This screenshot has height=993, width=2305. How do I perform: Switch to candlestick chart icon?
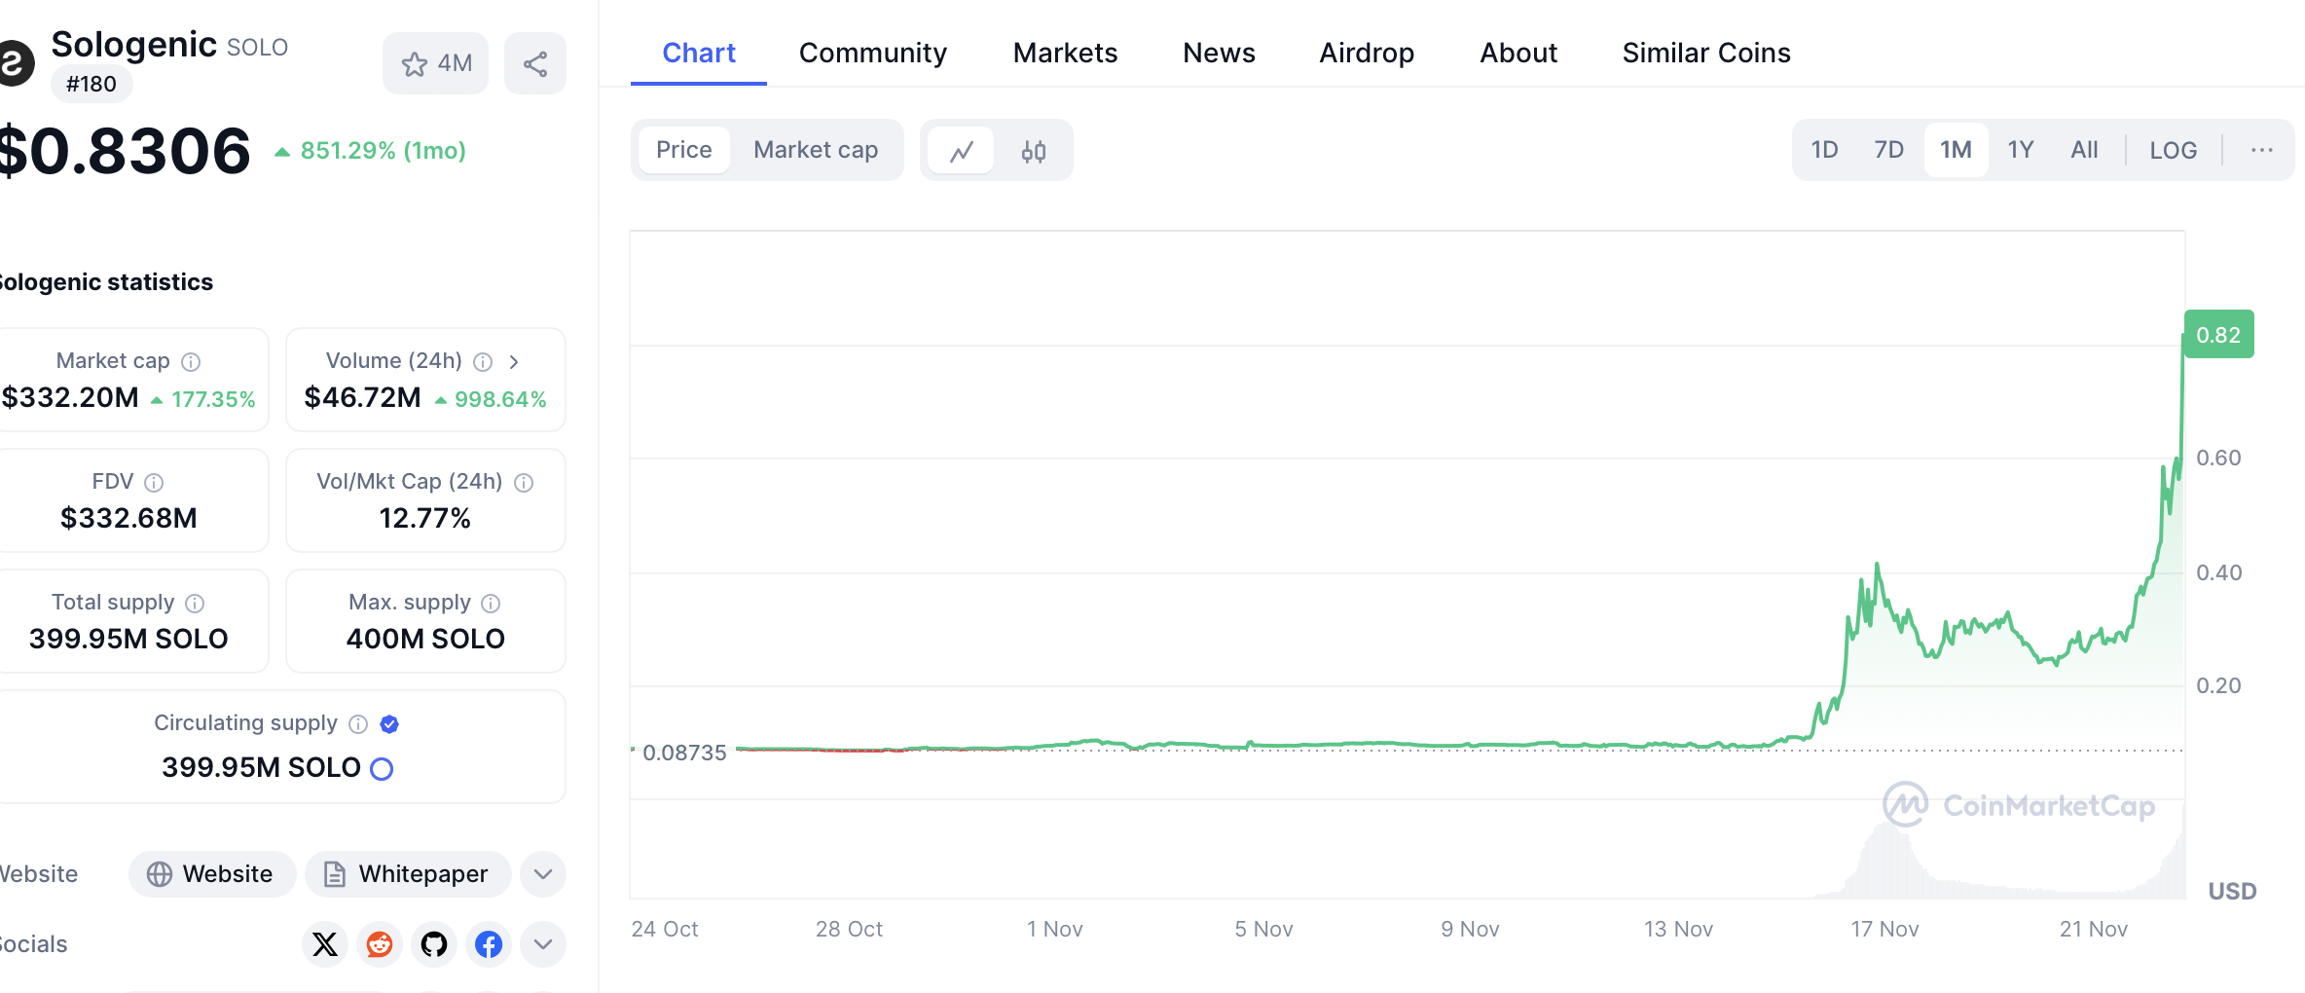pyautogui.click(x=1033, y=151)
